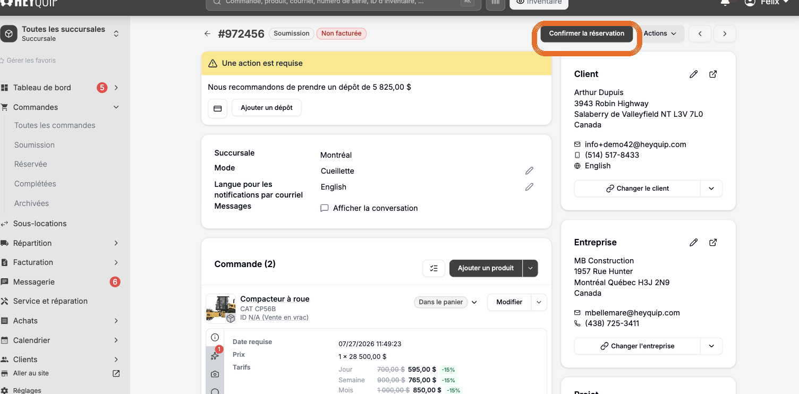Select the info tab icon of Compacteur à roue
Image resolution: width=799 pixels, height=394 pixels.
(215, 337)
